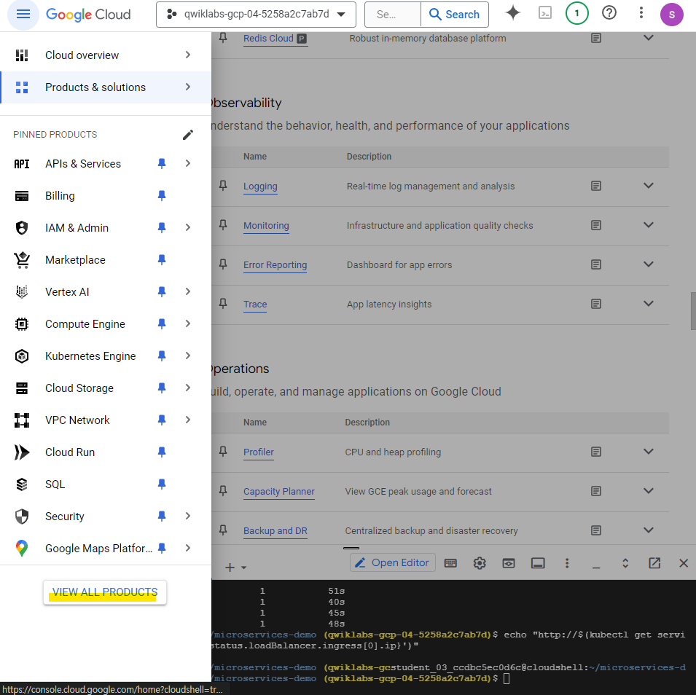Open Cloud Shell in new window
Viewport: 696px width, 695px height.
[654, 563]
